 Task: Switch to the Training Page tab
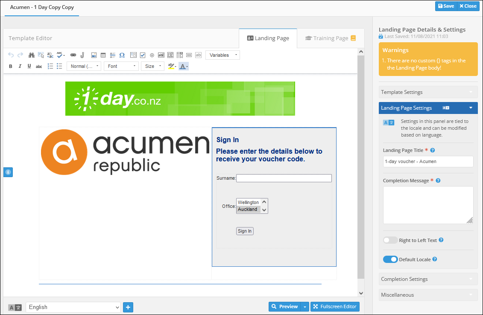pos(331,38)
